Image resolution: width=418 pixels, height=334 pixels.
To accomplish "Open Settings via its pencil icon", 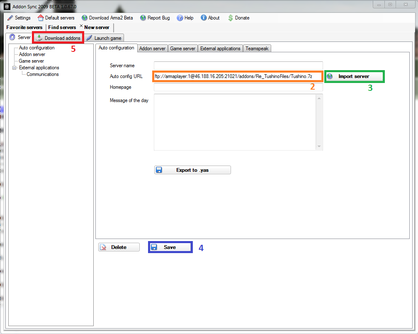I will pos(10,18).
